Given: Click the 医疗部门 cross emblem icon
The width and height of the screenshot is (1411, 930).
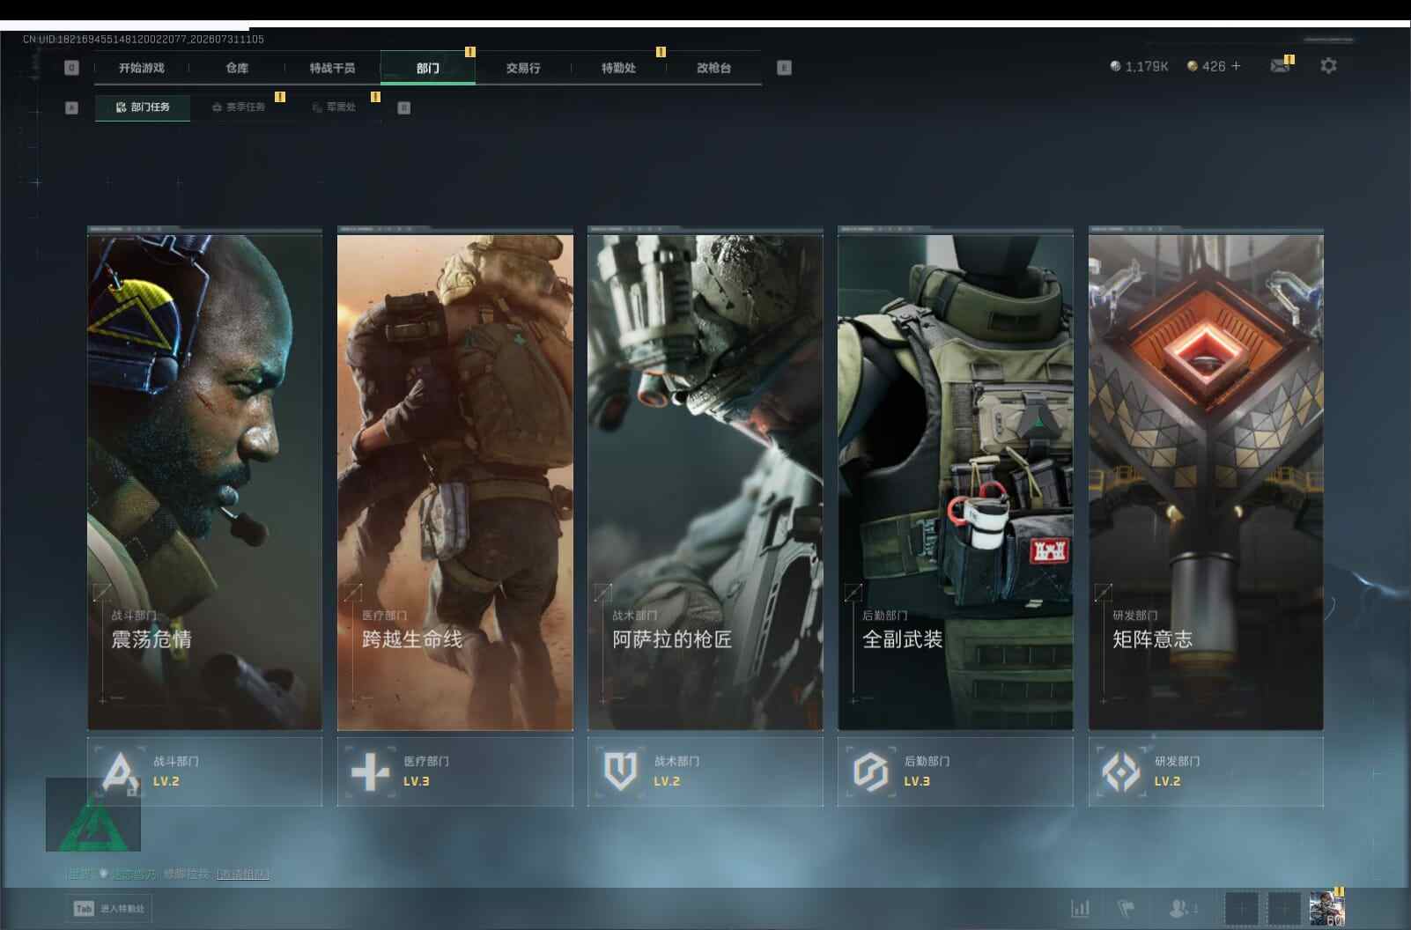Looking at the screenshot, I should coord(370,772).
